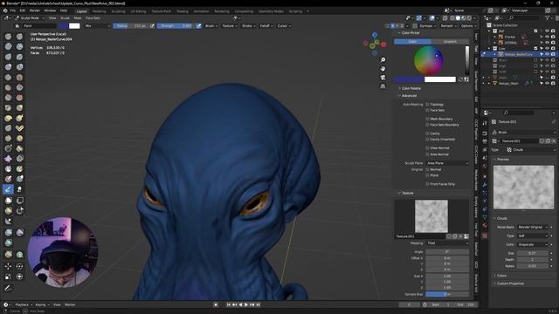Enable View Normal checkbox
The image size is (559, 314).
pyautogui.click(x=427, y=148)
